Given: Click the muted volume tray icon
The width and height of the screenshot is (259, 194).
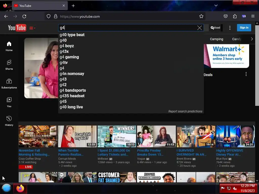Looking at the screenshot, I should coord(235,188).
